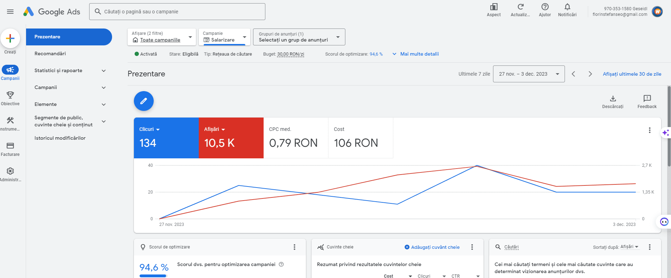Open Istoricul modificărilor menu item
Viewport: 671px width, 278px height.
(60, 138)
